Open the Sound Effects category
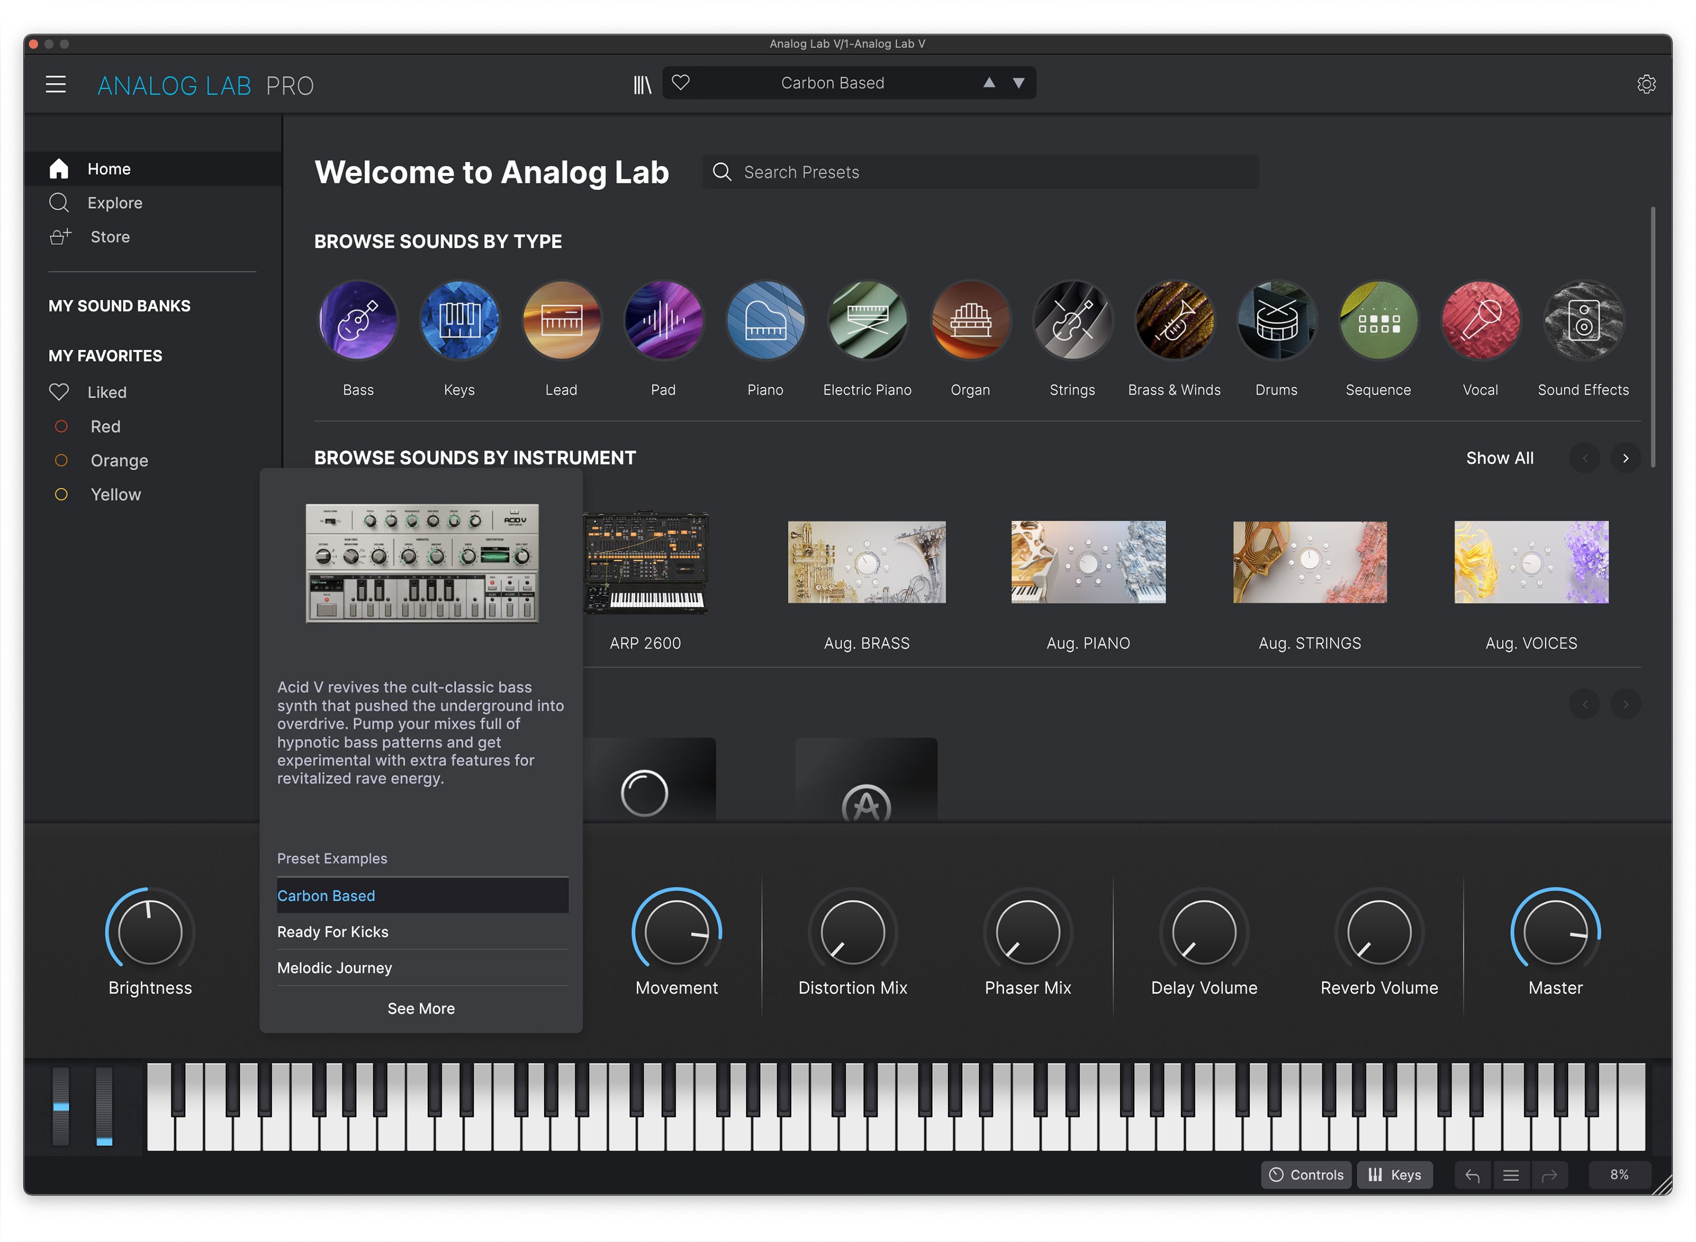The height and width of the screenshot is (1242, 1696). (x=1582, y=319)
